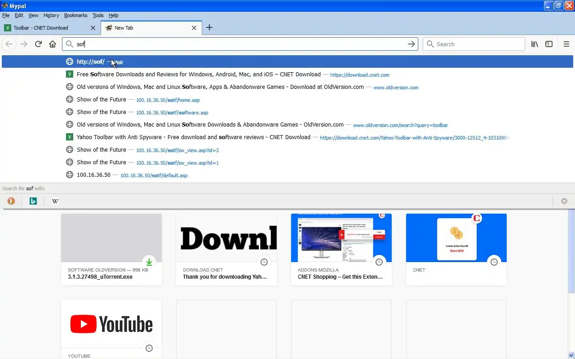Switch to Toolbar - CNET Download tab
The height and width of the screenshot is (359, 575).
click(50, 28)
